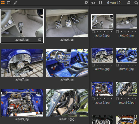Select the large autos5.jpg thumbnail

click(x=22, y=23)
